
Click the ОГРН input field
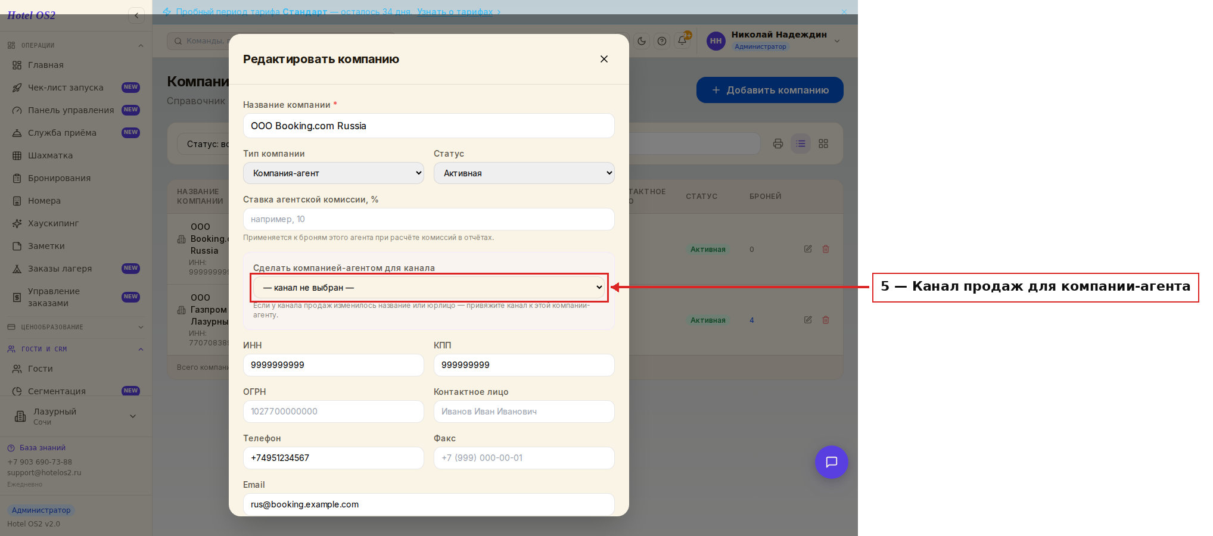tap(334, 412)
